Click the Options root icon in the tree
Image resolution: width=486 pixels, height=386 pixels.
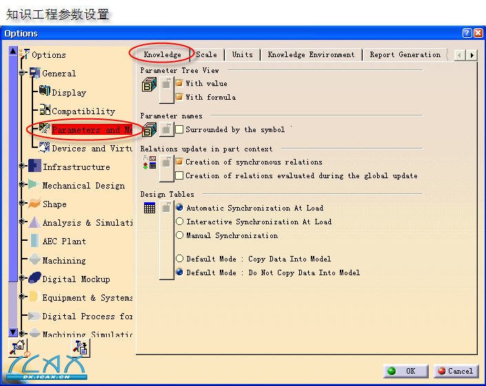(x=25, y=54)
